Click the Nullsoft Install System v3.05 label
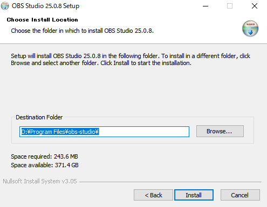Viewport: 267px width, 207px height. pos(40,181)
